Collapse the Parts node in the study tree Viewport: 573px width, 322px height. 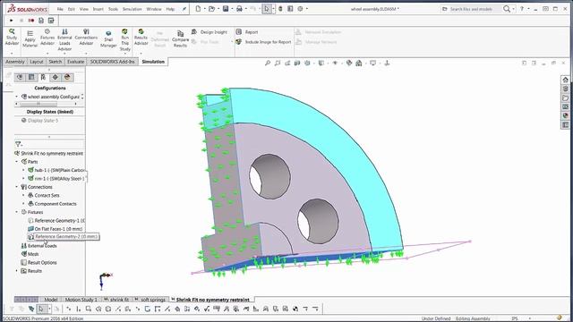17,161
